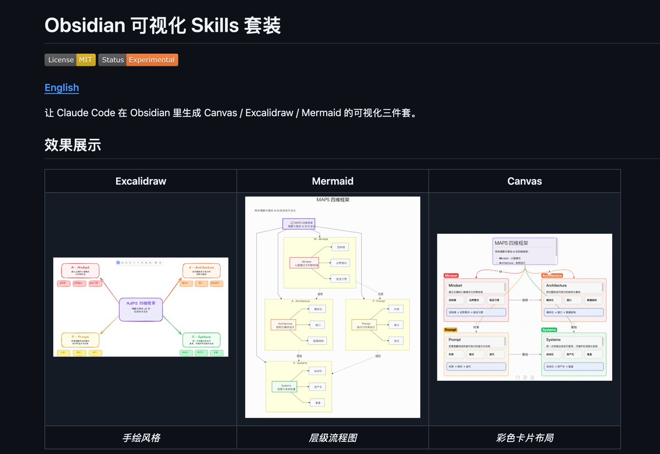Image resolution: width=660 pixels, height=454 pixels.
Task: Open the Mermaid flowchart image
Action: point(332,306)
